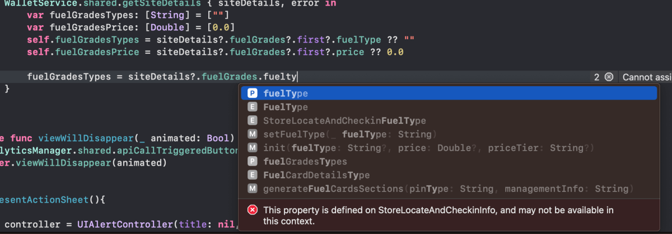Click the error count icon beside 2
This screenshot has width=672, height=234.
tap(609, 77)
